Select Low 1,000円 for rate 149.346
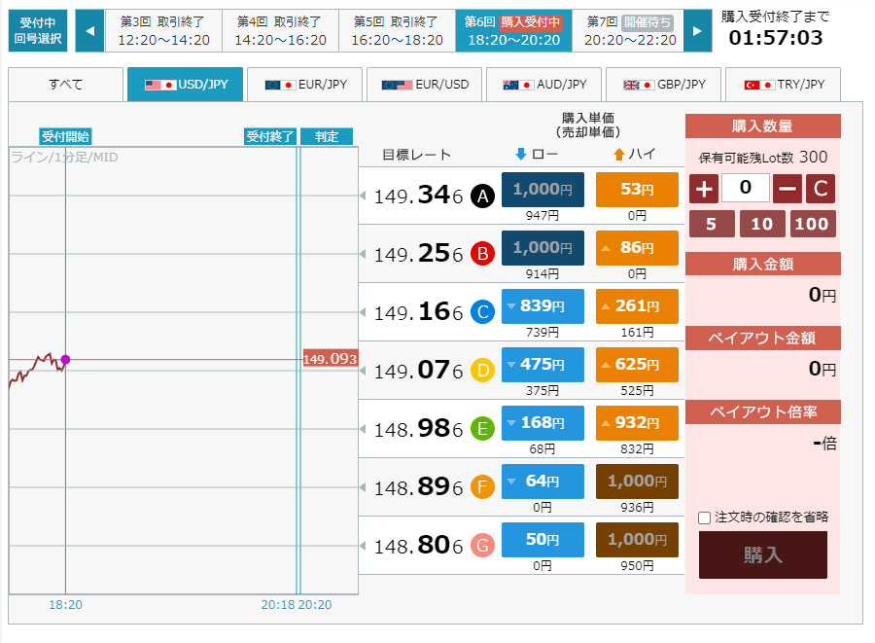The height and width of the screenshot is (643, 875). click(542, 190)
